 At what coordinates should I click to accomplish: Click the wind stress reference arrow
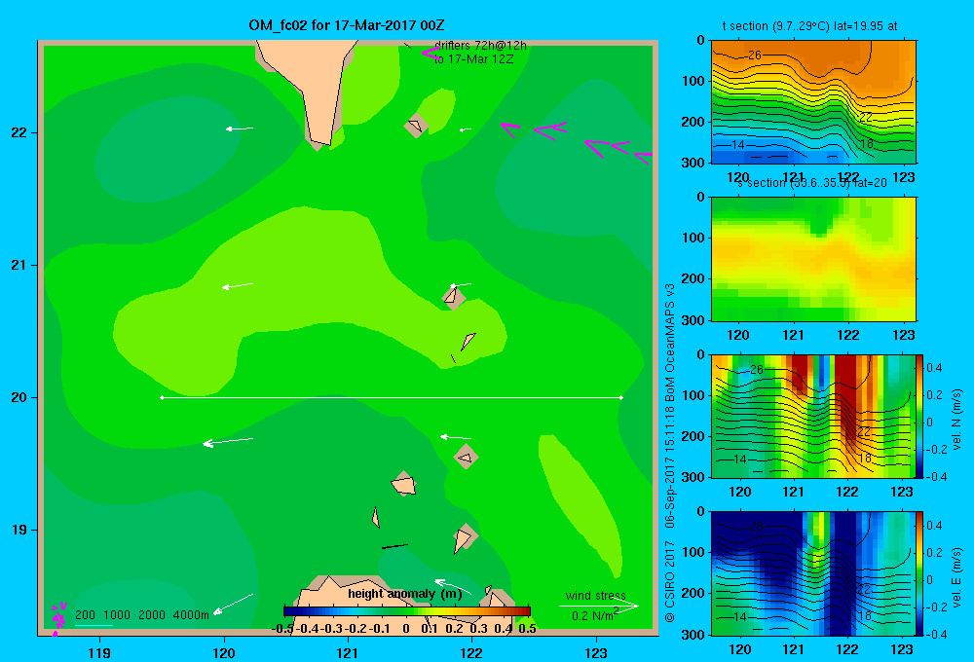(598, 606)
